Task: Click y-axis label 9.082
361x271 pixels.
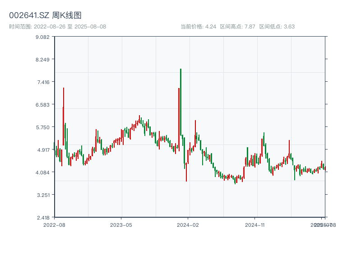Action: [x=42, y=37]
